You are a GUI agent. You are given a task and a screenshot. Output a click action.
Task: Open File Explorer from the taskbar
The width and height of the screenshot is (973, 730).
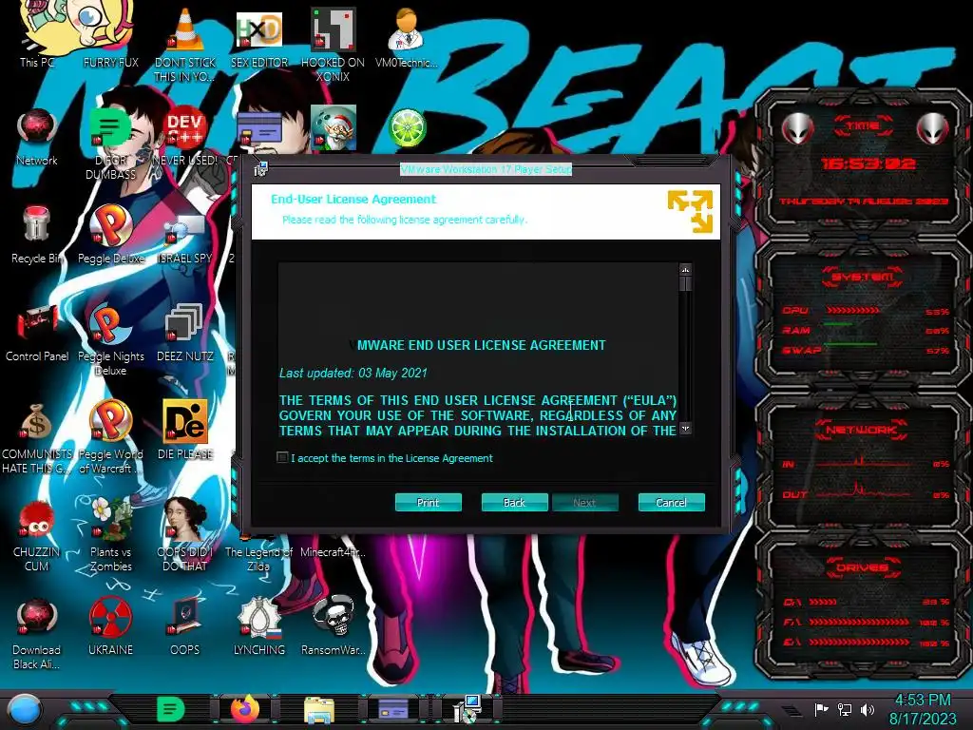pyautogui.click(x=319, y=710)
